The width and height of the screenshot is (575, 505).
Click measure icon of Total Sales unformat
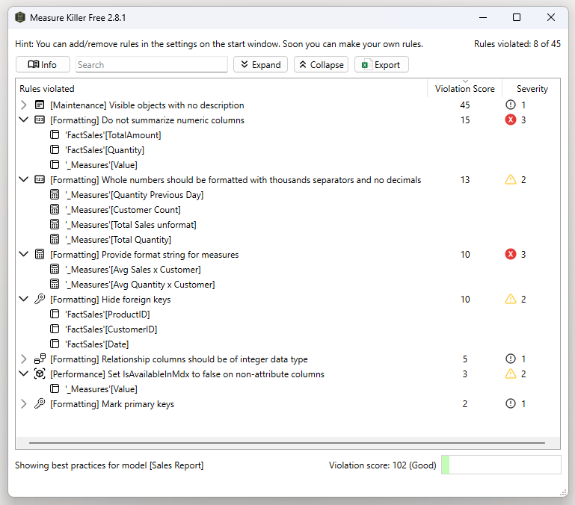pyautogui.click(x=55, y=224)
